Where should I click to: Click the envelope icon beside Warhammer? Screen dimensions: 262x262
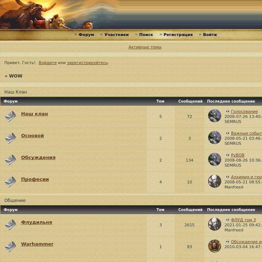coord(11,246)
